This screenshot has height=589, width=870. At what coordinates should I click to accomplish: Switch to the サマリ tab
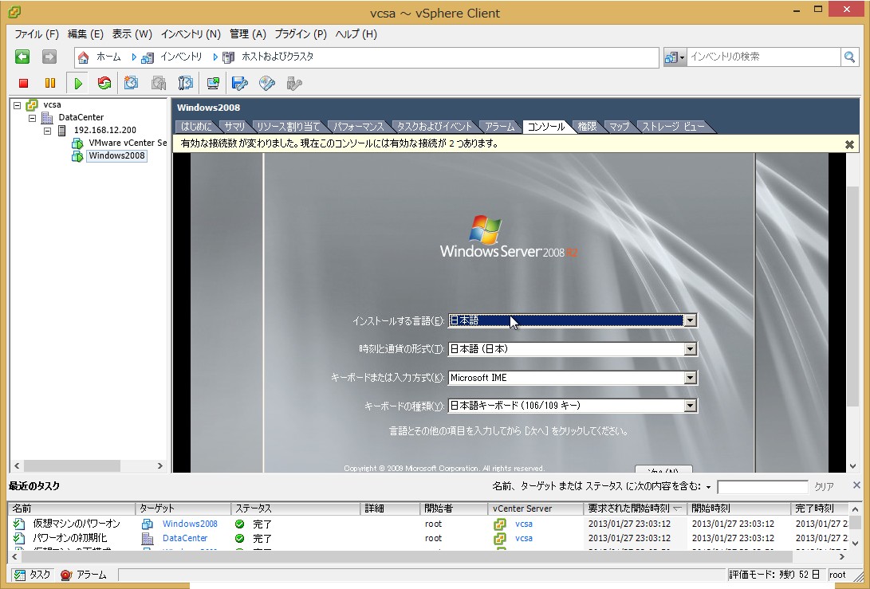[234, 127]
